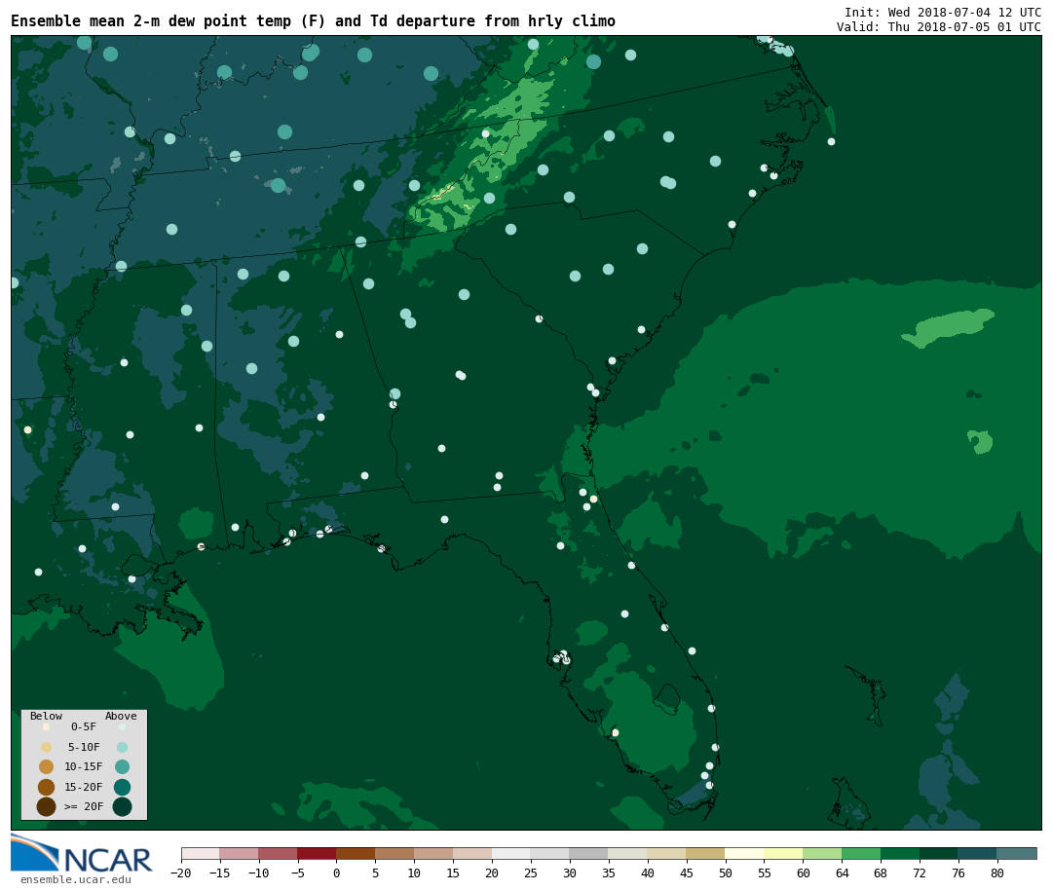Click the dark red swatch between -5 and 0
Image resolution: width=1052 pixels, height=891 pixels.
pyautogui.click(x=318, y=853)
